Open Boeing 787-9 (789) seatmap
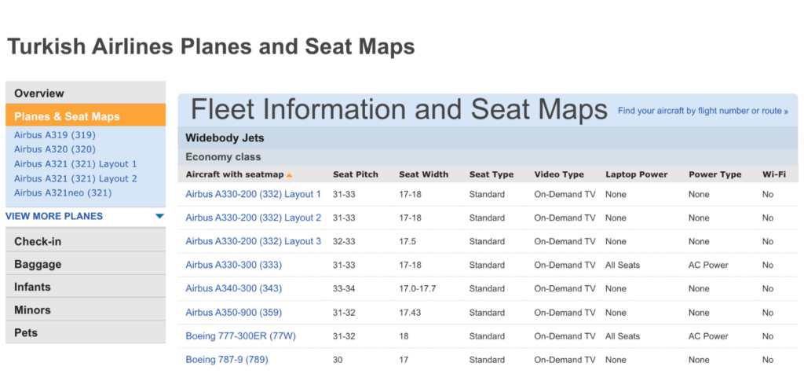804x392 pixels. coord(227,360)
